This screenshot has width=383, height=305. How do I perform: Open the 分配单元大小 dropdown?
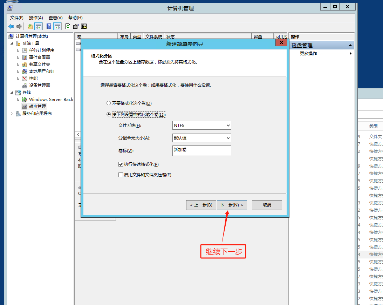point(201,138)
